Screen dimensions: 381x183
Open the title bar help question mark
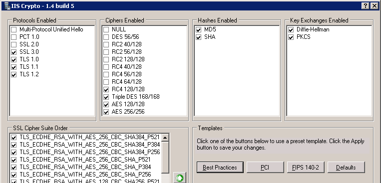click(365, 6)
